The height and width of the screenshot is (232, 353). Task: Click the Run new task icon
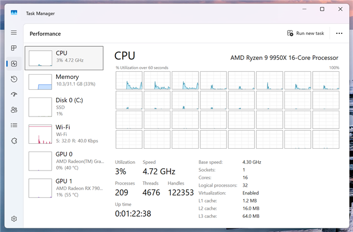click(290, 33)
